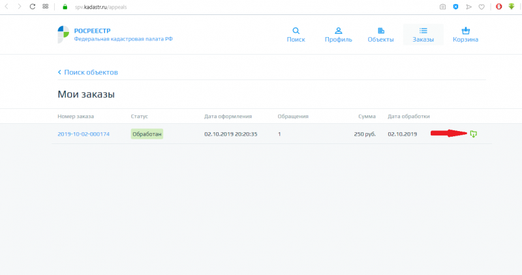Go to Профиль in the header menu

click(338, 35)
